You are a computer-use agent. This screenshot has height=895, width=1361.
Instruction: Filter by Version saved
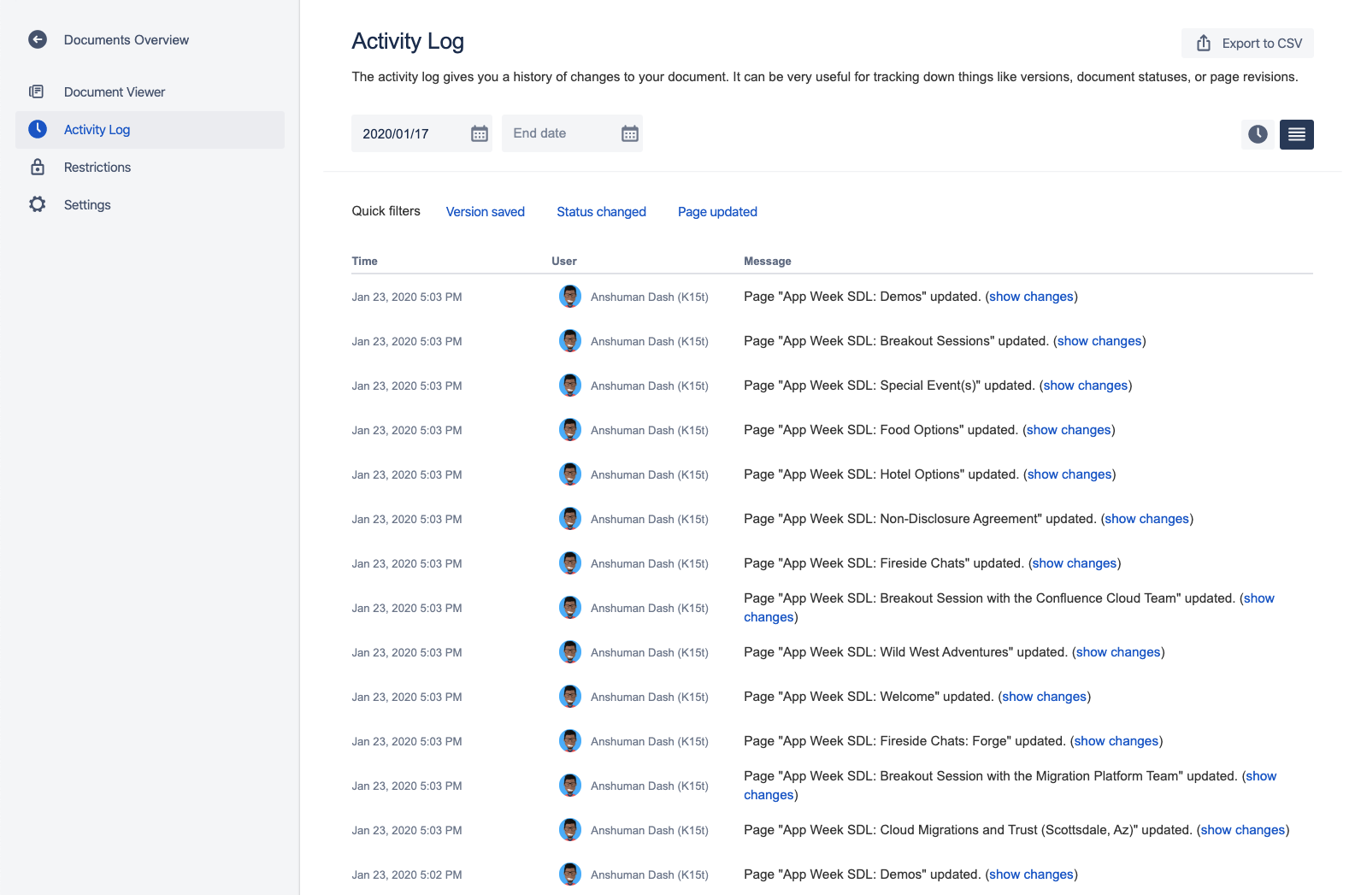coord(485,212)
